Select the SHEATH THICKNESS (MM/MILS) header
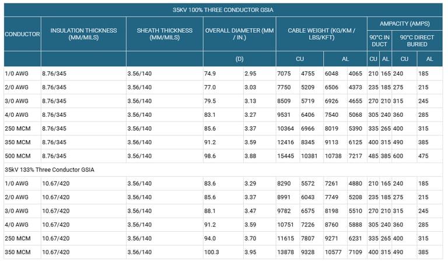 (x=164, y=34)
